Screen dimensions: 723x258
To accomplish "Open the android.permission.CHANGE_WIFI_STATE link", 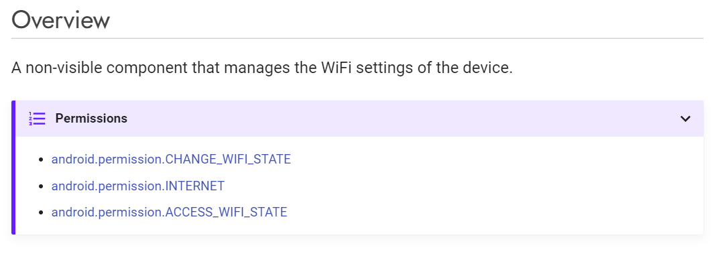I will [x=171, y=159].
